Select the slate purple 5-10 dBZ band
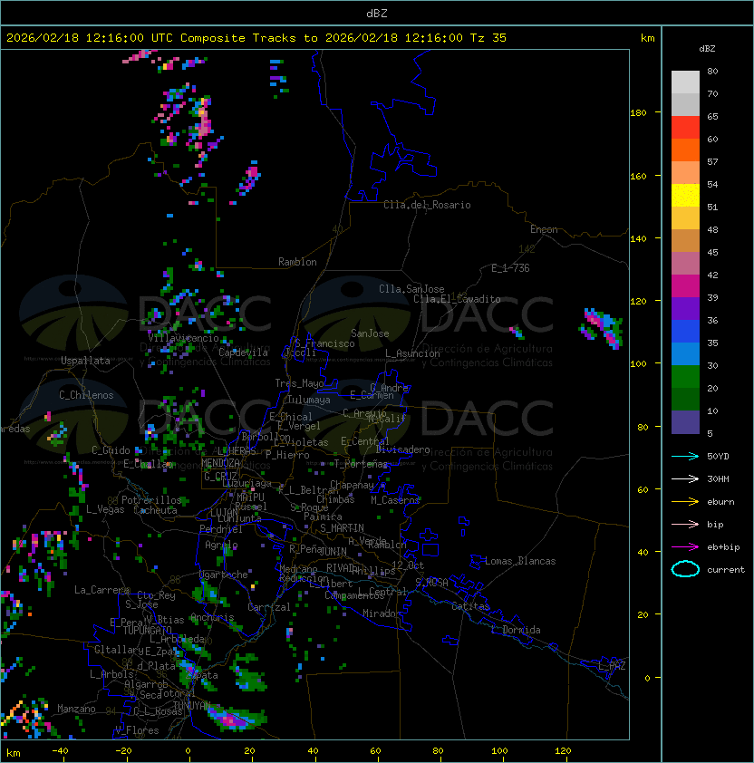Image resolution: width=754 pixels, height=763 pixels. (x=685, y=422)
